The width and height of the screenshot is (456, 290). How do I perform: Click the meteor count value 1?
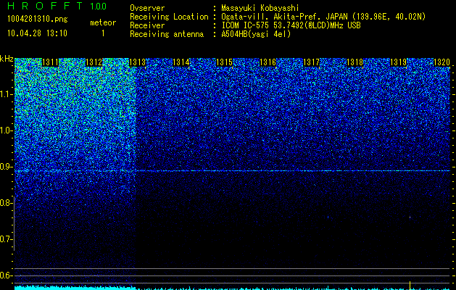(x=103, y=33)
